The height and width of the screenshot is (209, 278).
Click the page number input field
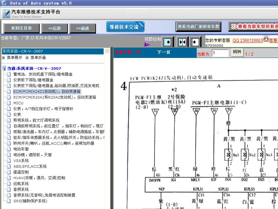(220, 53)
